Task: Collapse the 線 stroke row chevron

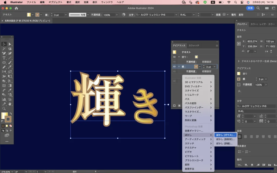Action: pyautogui.click(x=179, y=66)
